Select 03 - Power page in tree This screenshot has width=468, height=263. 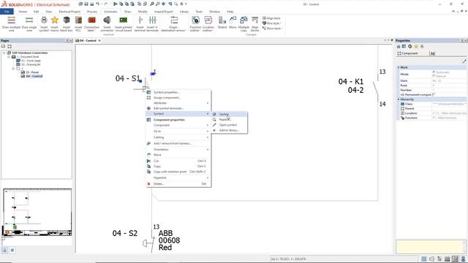(30, 72)
